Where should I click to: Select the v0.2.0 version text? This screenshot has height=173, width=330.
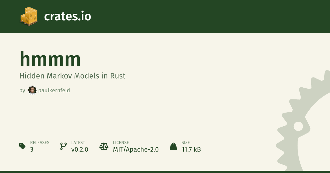[x=79, y=150]
